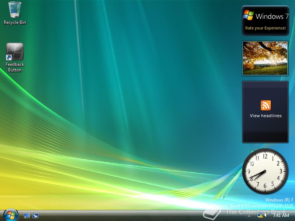Click the Feedback Button label text
This screenshot has width=295, height=221.
click(15, 67)
